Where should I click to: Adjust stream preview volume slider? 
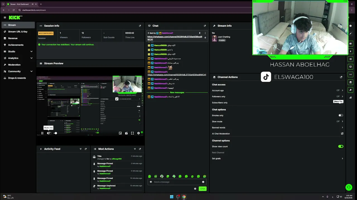tap(56, 133)
